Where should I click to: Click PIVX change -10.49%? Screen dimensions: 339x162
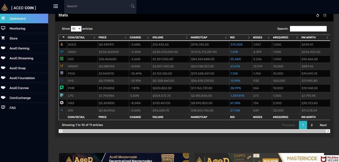click(136, 74)
